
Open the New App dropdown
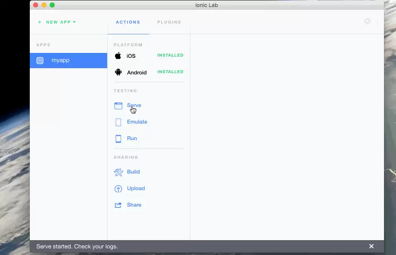pos(61,22)
